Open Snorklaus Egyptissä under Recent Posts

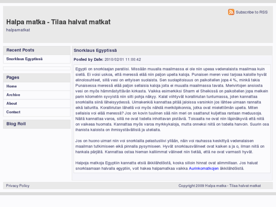[x=24, y=59]
